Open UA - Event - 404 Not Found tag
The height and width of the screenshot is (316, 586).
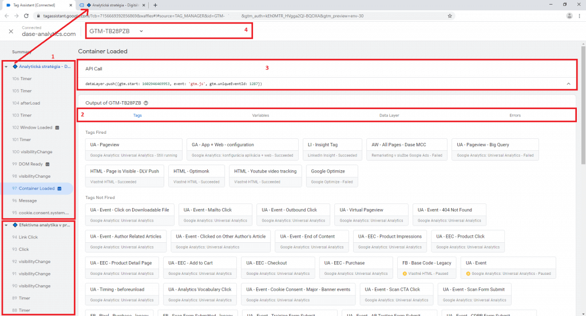tap(449, 215)
